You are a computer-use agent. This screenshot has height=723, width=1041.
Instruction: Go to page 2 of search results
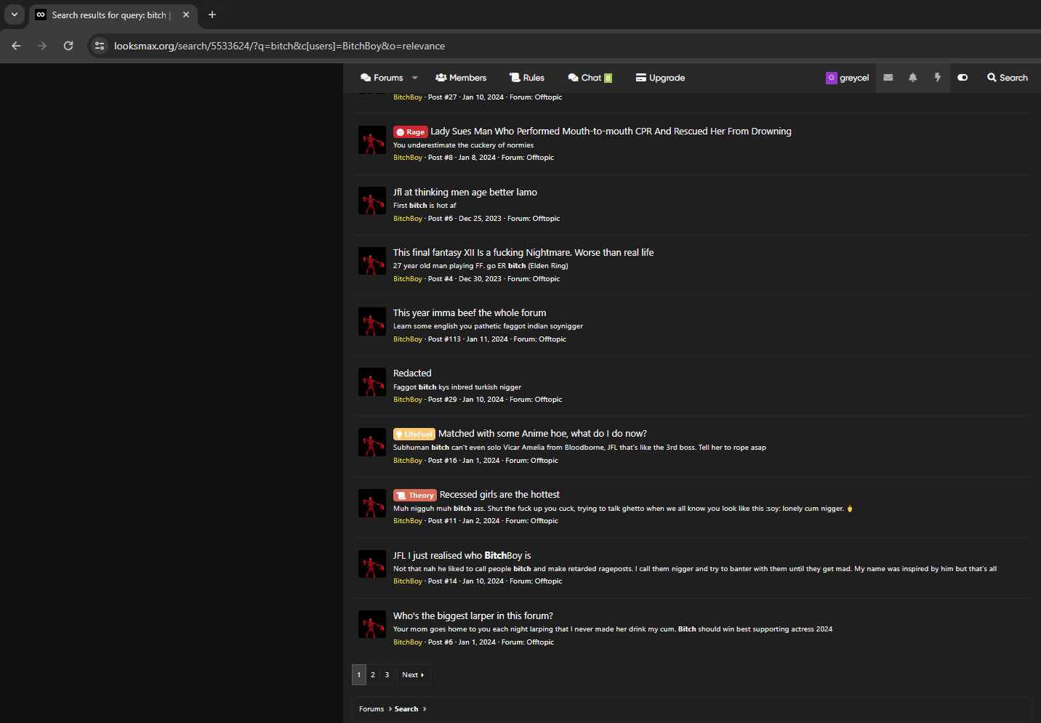(373, 675)
